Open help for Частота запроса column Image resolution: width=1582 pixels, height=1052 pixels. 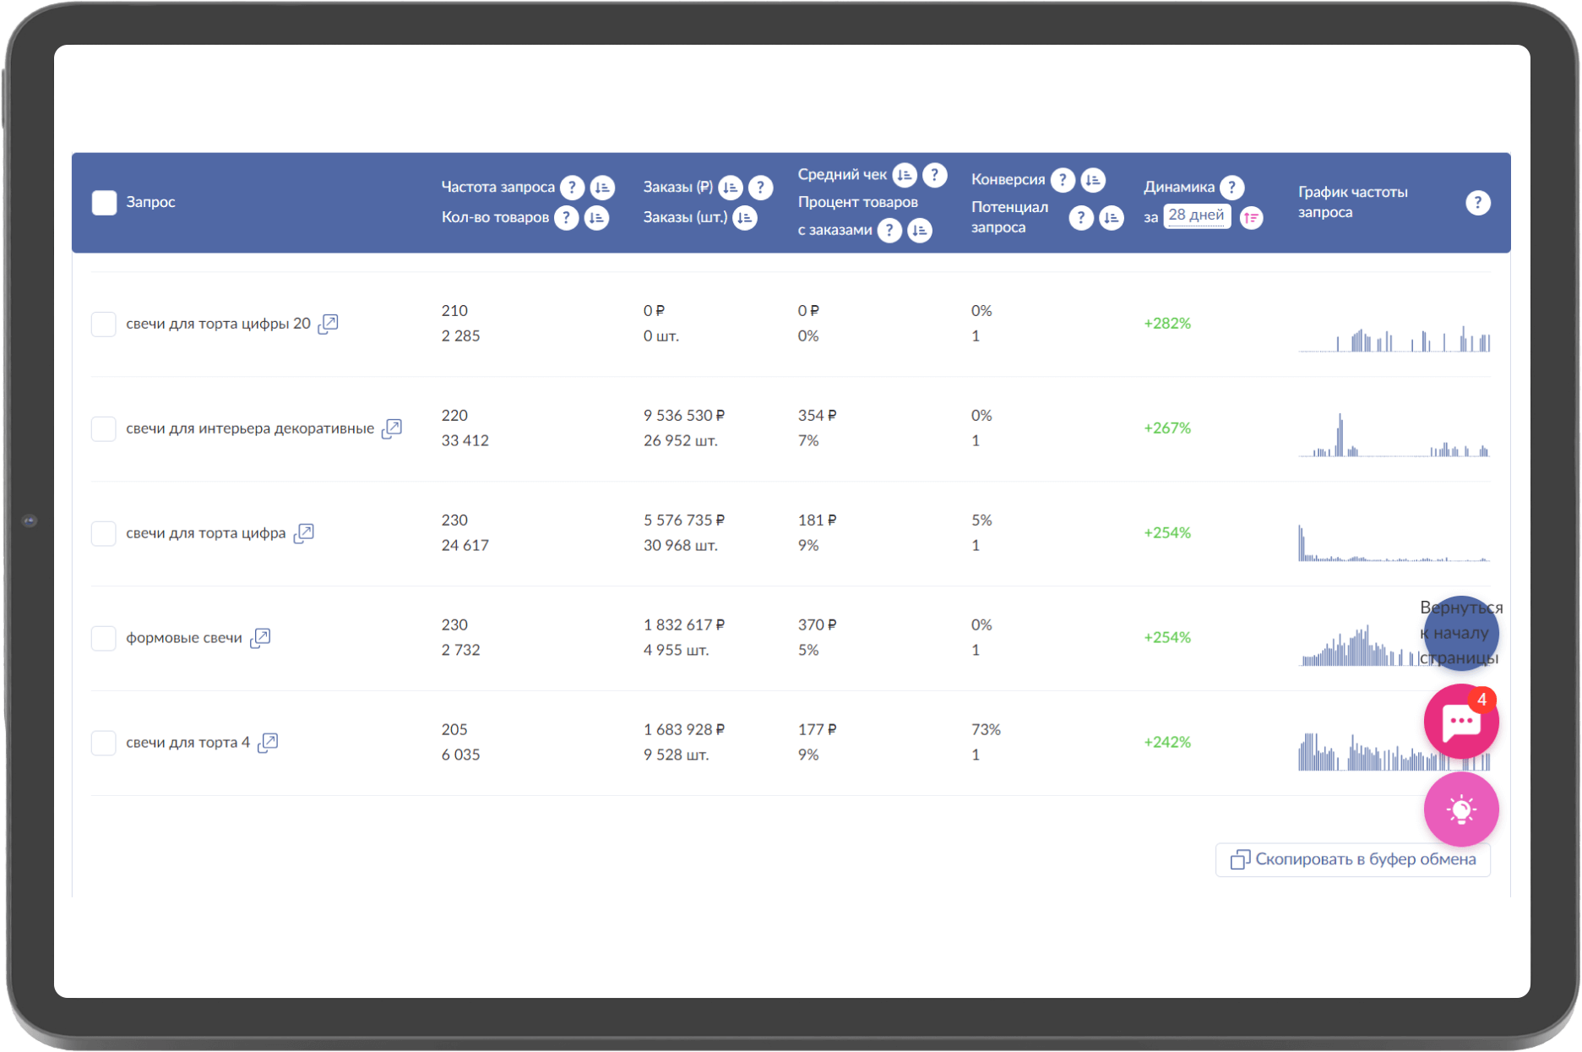click(572, 187)
